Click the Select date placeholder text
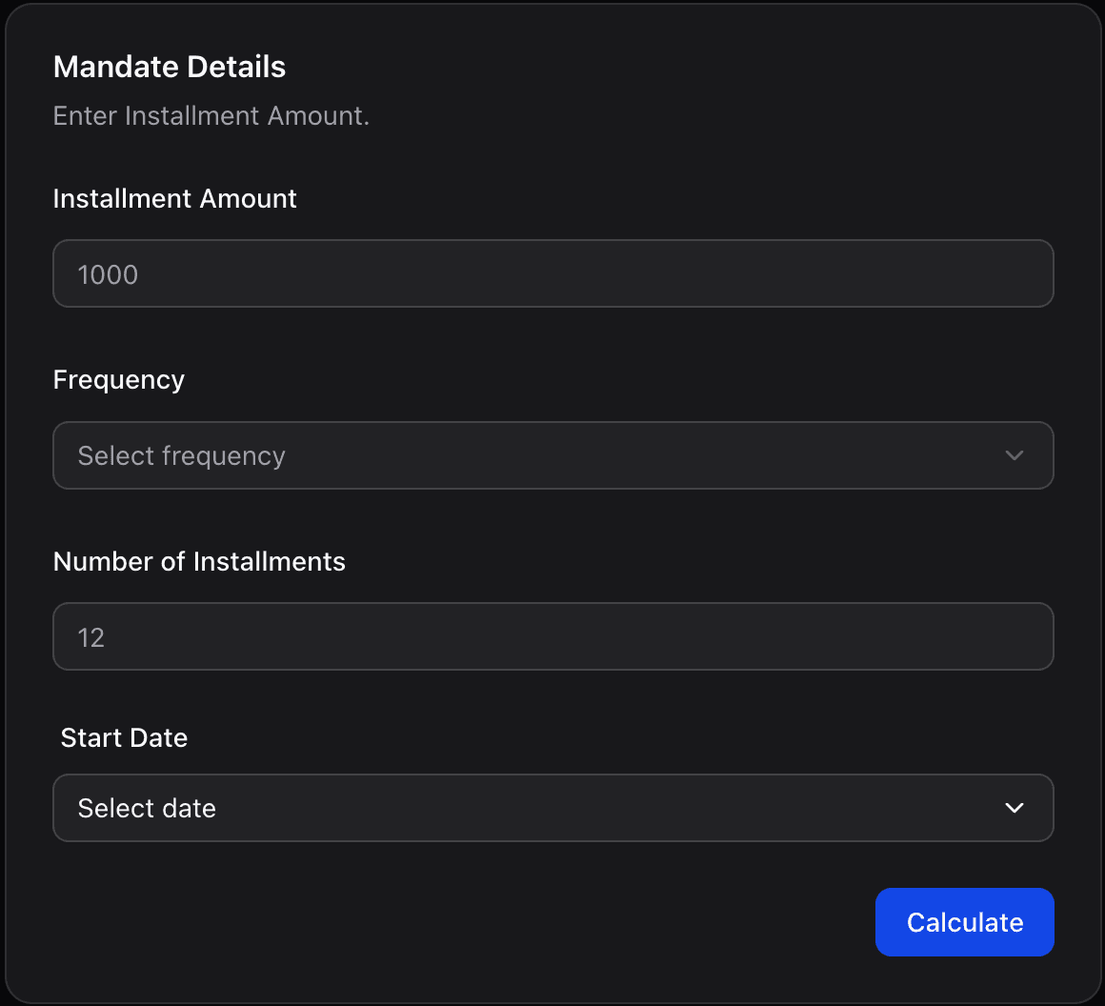The width and height of the screenshot is (1105, 1006). click(x=147, y=808)
